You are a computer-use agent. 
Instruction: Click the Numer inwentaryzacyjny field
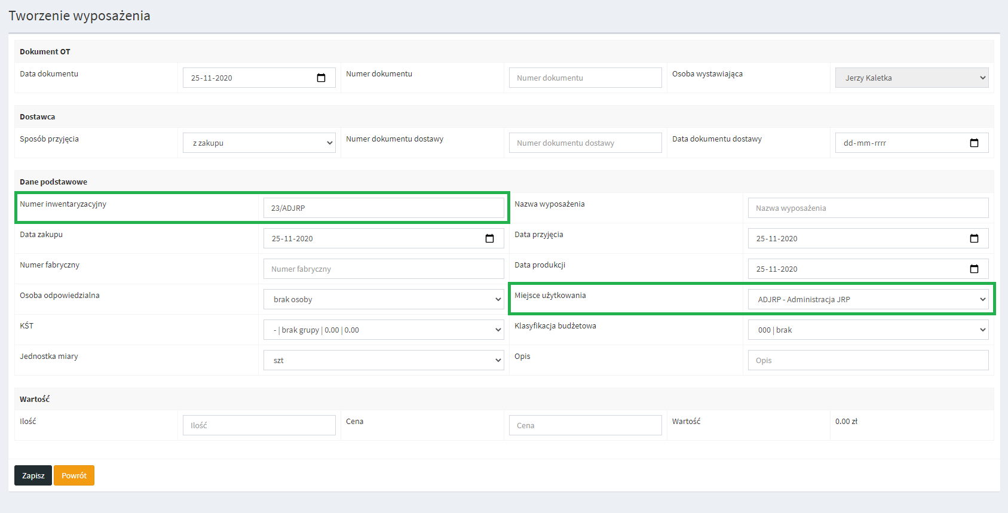(384, 208)
